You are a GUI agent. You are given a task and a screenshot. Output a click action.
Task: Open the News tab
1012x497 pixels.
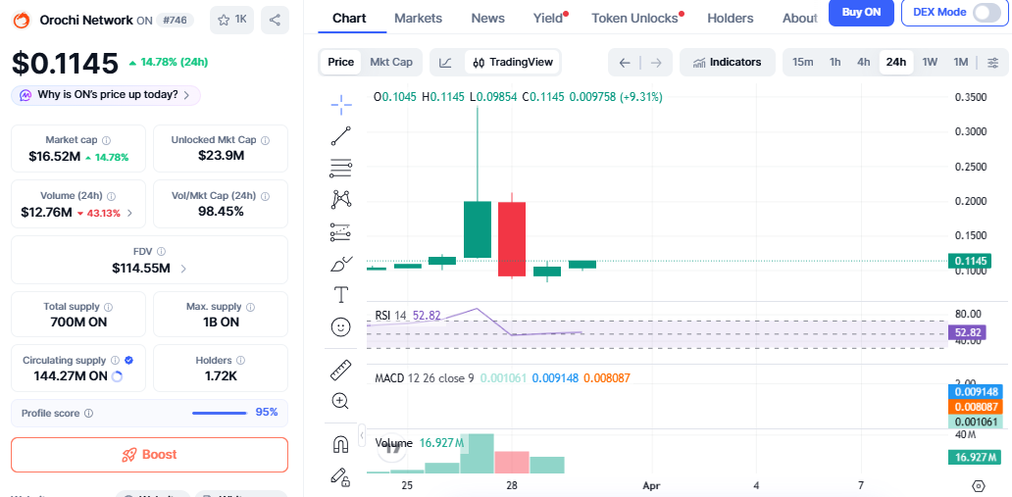pyautogui.click(x=488, y=18)
